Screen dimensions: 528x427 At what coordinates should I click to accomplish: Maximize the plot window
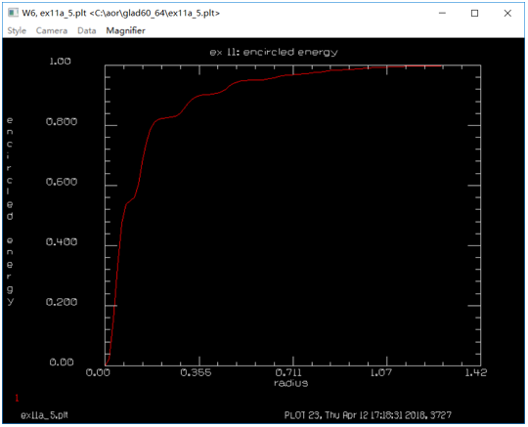(x=475, y=13)
